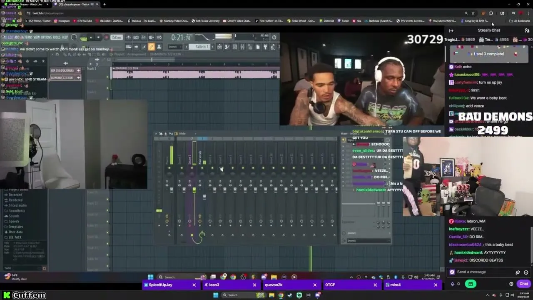Bookmark page with the star icon
This screenshot has height=300, width=533.
(473, 13)
